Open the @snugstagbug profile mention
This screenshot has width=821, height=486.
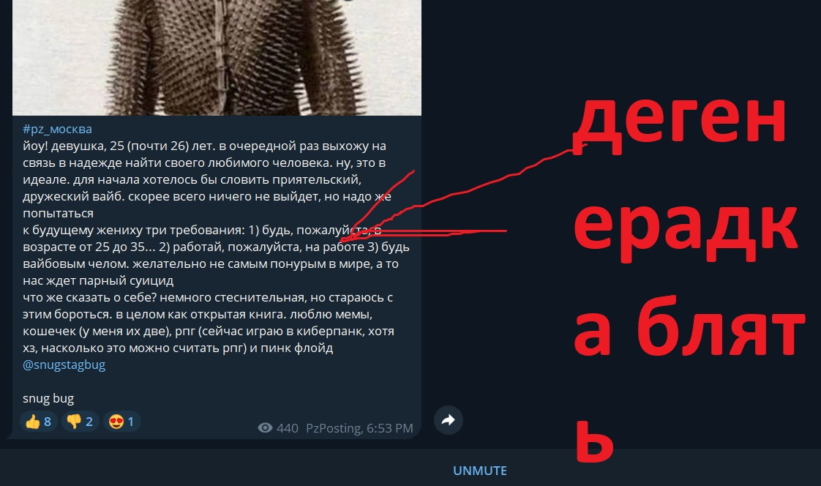[x=64, y=364]
